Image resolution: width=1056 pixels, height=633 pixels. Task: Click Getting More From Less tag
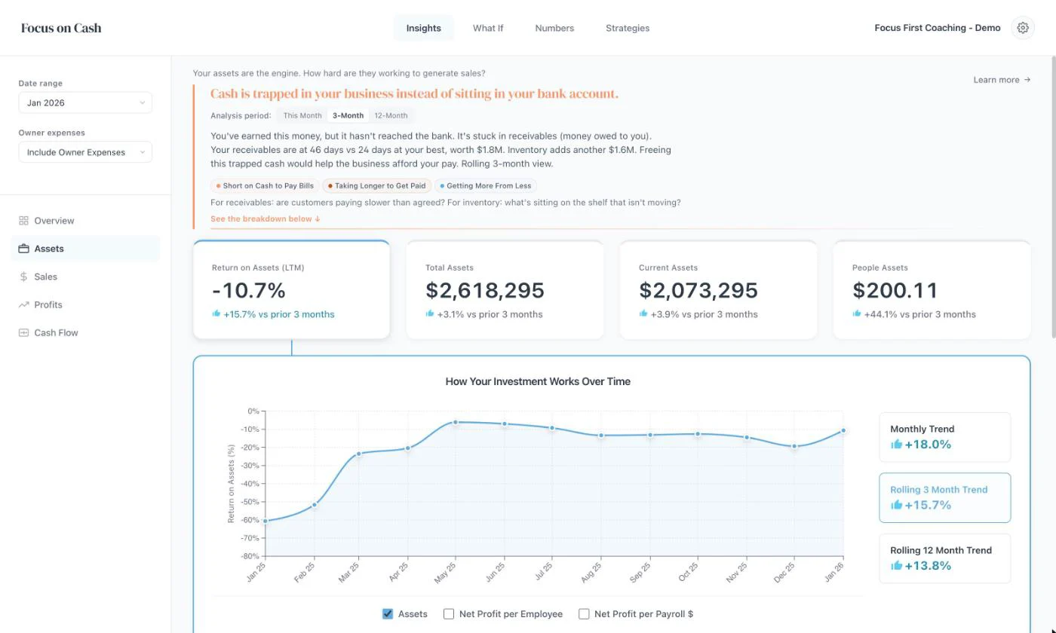[x=486, y=185]
